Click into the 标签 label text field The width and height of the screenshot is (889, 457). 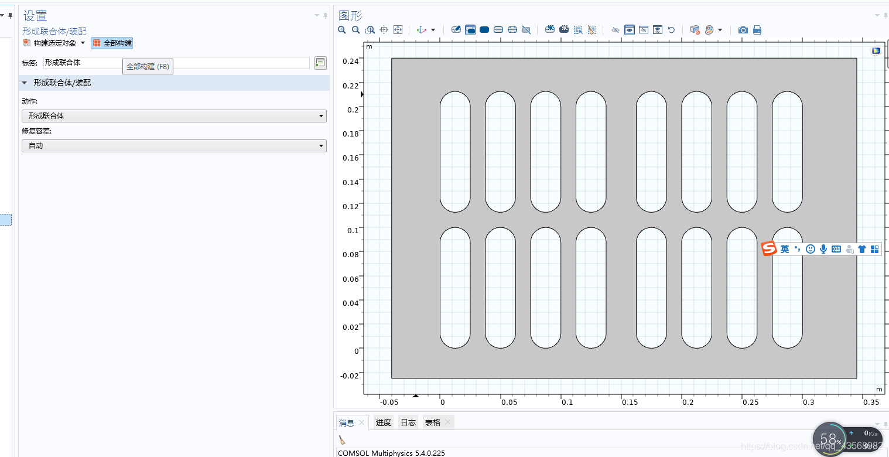click(176, 63)
